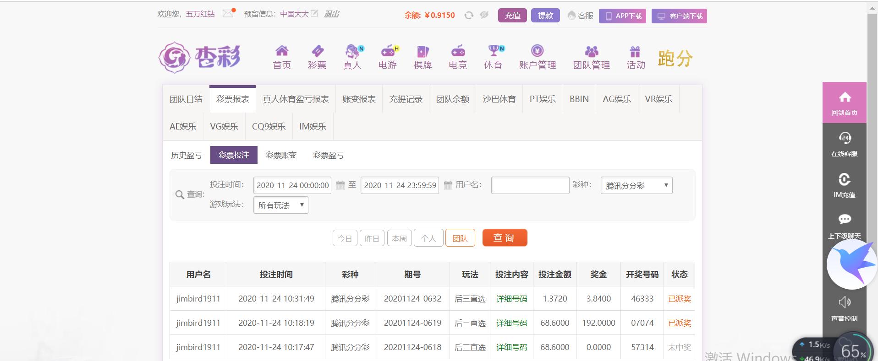Select 彩票盈亏 sub-tab
Image resolution: width=878 pixels, height=361 pixels.
click(328, 155)
